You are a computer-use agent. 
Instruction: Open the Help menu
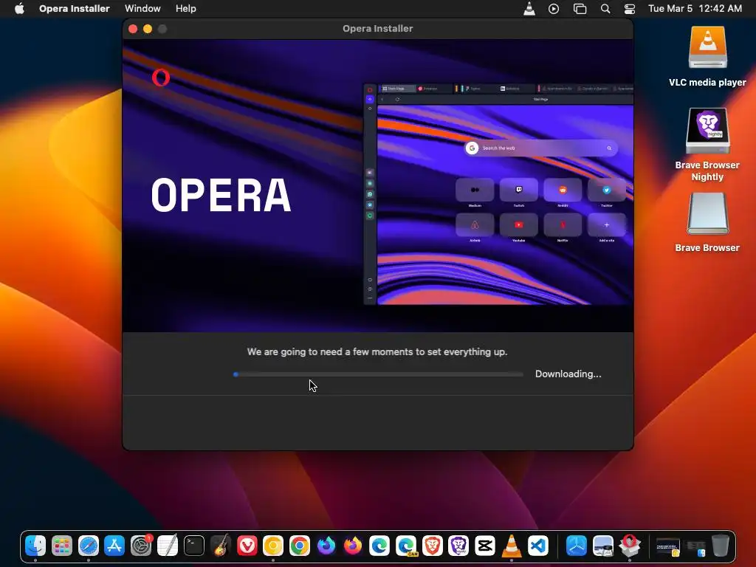pyautogui.click(x=185, y=9)
